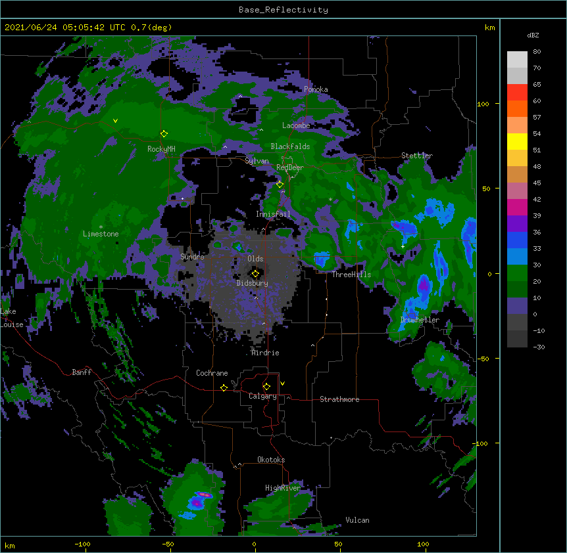Click the 80 value on dBZ legend
Screen dimensions: 567x553
(537, 52)
